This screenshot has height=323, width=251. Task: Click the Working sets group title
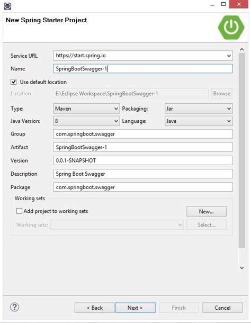(x=30, y=198)
